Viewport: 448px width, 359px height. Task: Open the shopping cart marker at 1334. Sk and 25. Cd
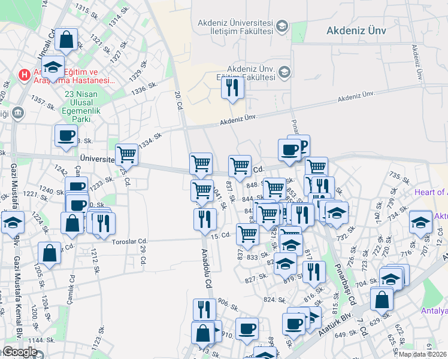pyautogui.click(x=126, y=157)
